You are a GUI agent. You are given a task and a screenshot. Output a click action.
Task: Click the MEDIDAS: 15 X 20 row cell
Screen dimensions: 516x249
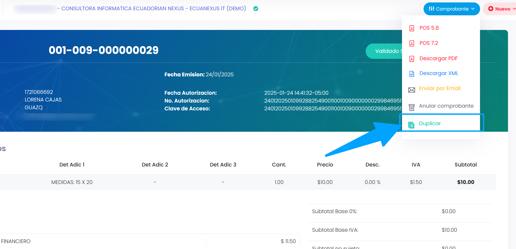[x=72, y=182]
